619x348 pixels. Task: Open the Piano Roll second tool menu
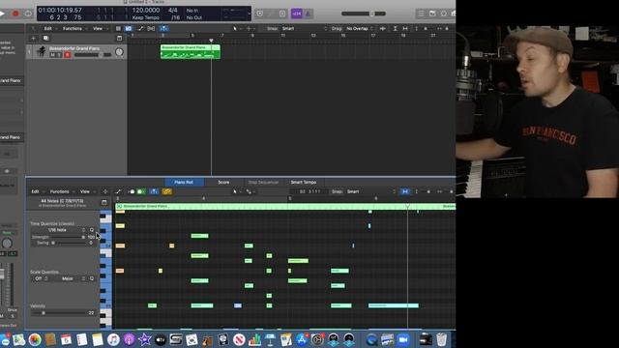click(250, 191)
